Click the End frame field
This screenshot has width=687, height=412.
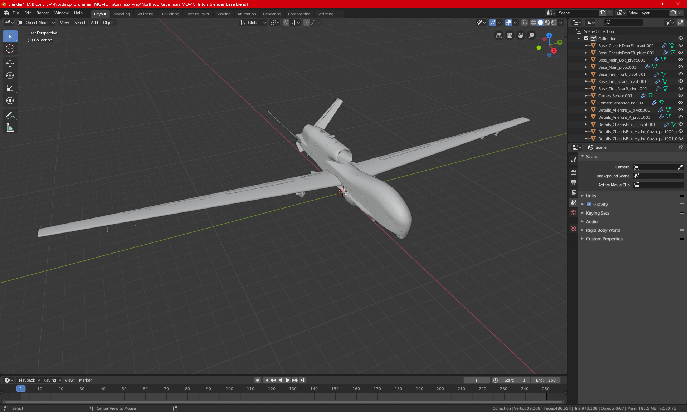pyautogui.click(x=546, y=380)
